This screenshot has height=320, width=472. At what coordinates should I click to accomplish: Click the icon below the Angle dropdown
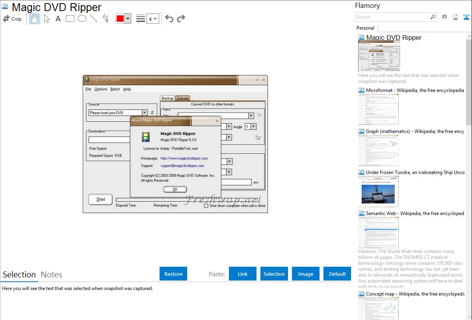(258, 138)
